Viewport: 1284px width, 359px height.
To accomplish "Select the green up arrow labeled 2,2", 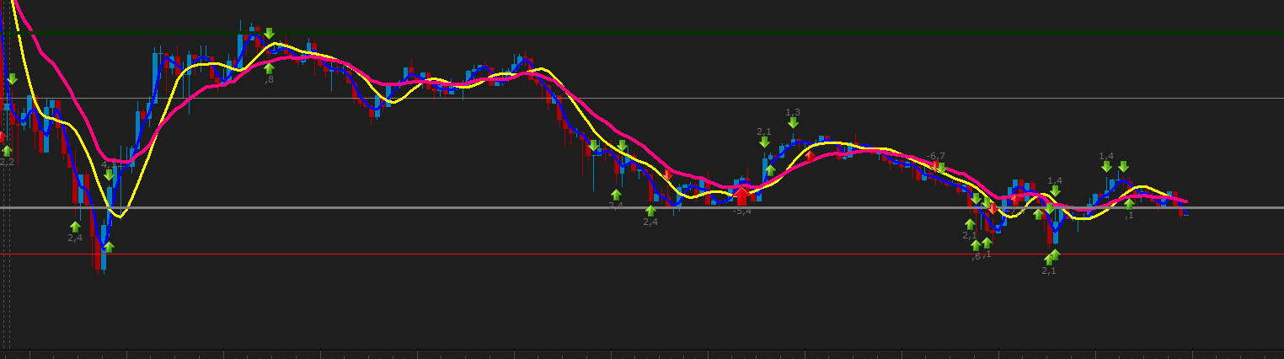I will (x=7, y=151).
